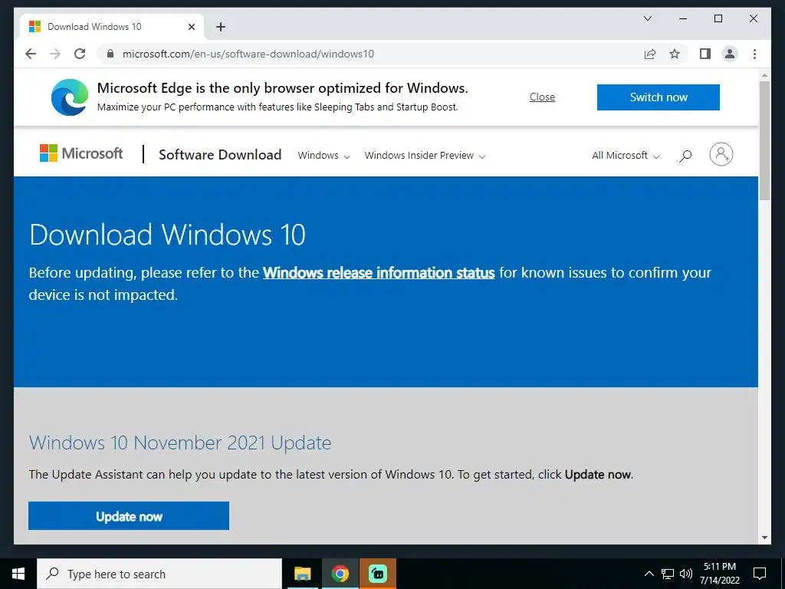785x589 pixels.
Task: Click the Microsoft logo
Action: [x=81, y=153]
